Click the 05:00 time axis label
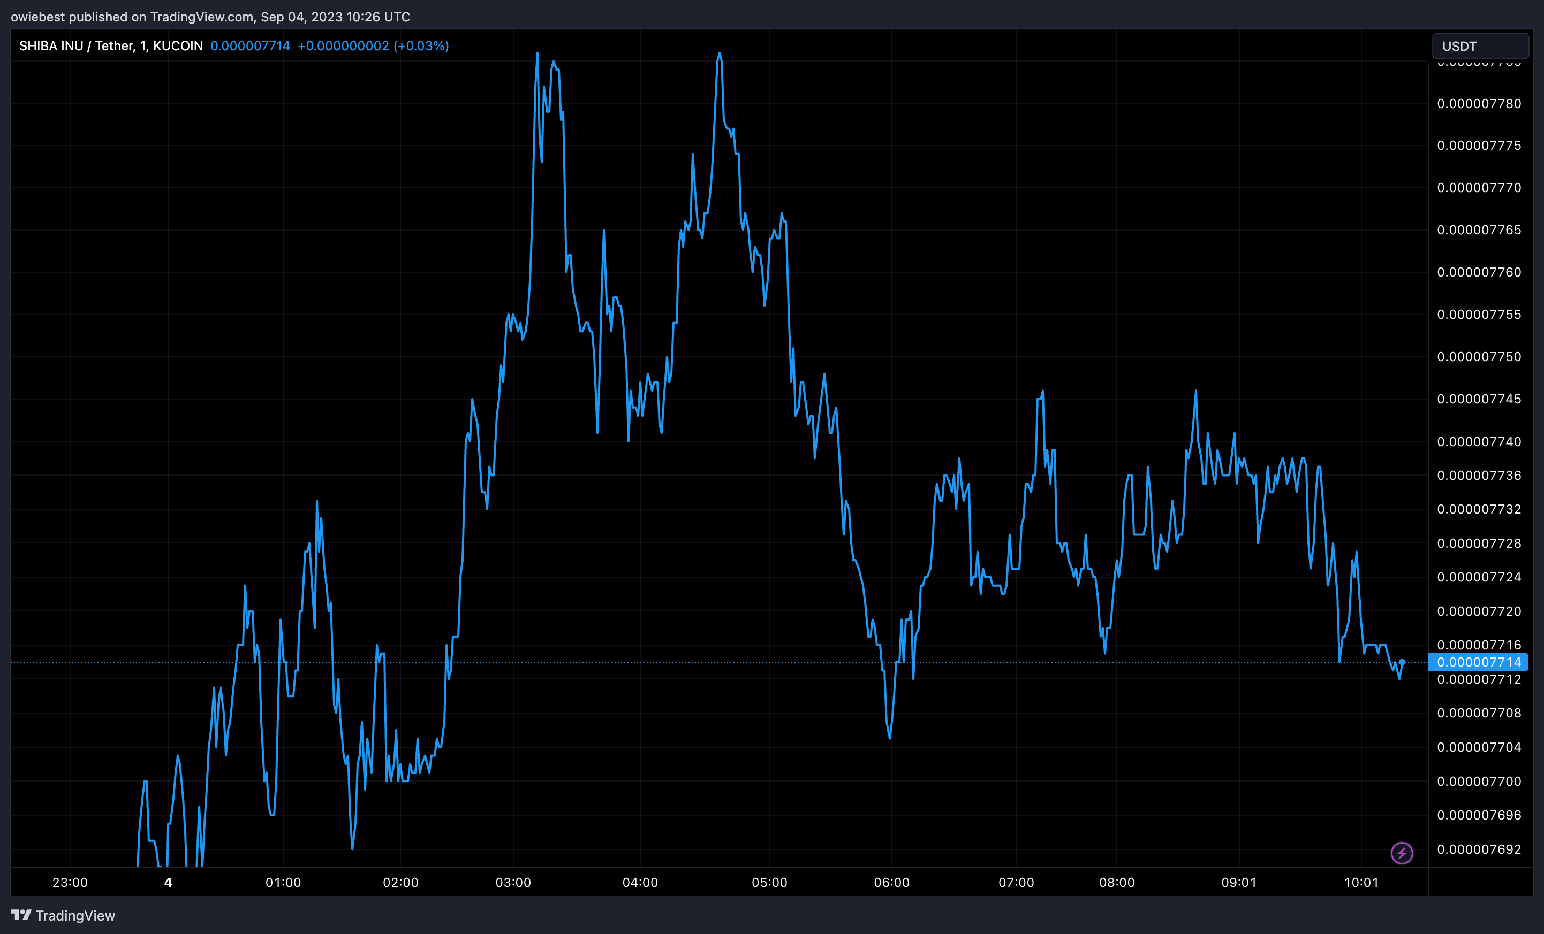The image size is (1544, 934). (x=769, y=883)
